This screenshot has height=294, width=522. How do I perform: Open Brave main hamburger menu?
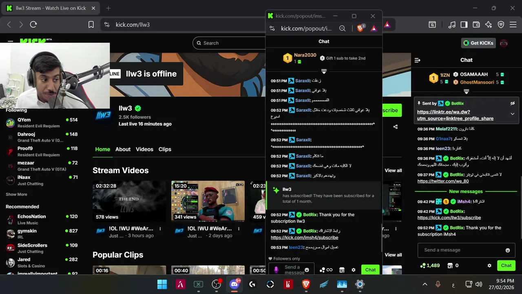(x=513, y=24)
